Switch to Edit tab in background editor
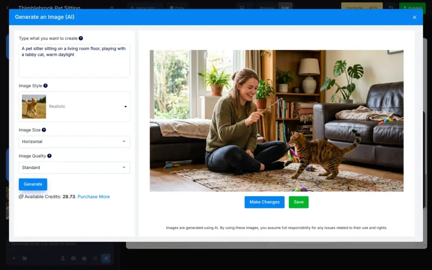The image size is (432, 270). point(286,7)
